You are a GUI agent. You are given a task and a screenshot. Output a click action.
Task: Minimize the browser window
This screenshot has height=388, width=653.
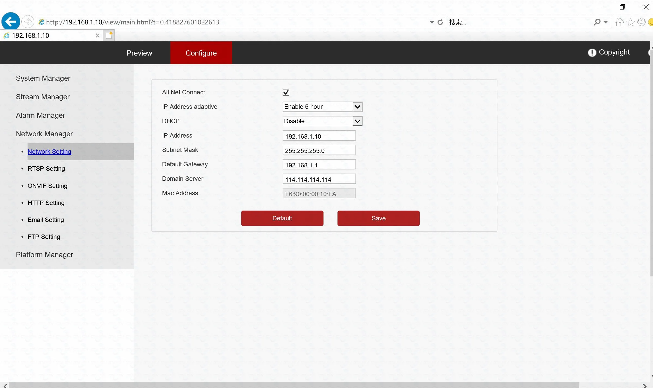tap(599, 7)
